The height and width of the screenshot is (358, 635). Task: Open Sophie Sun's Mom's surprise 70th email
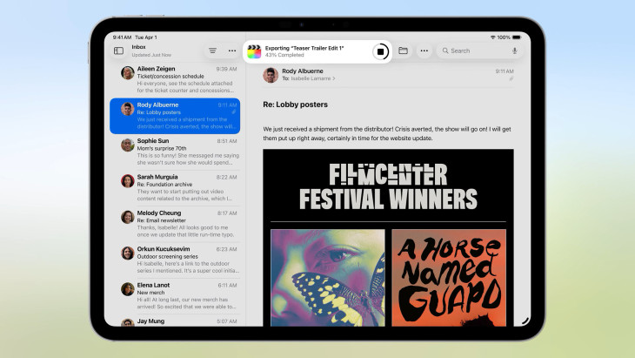[177, 152]
